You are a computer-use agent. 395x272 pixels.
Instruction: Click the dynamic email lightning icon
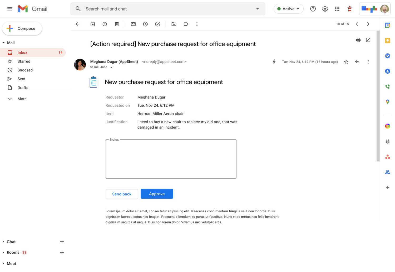click(x=274, y=62)
